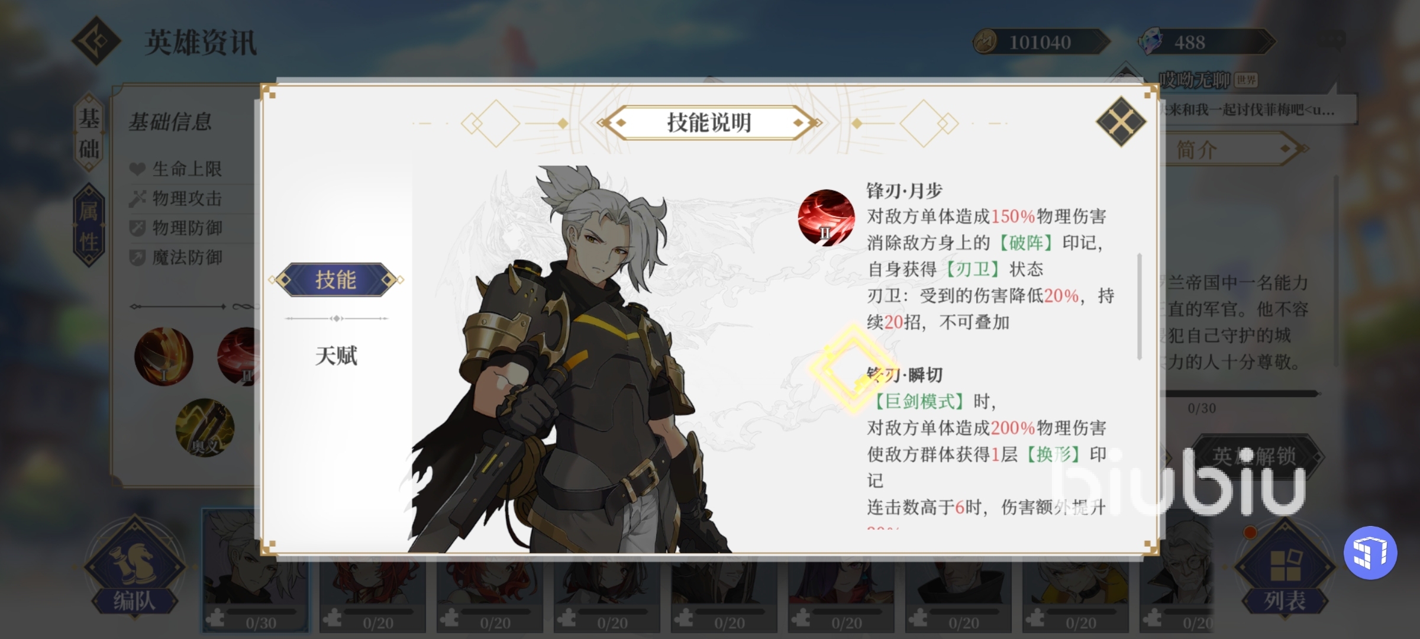Click the 简介 panel header
The image size is (1420, 639).
pyautogui.click(x=1231, y=150)
